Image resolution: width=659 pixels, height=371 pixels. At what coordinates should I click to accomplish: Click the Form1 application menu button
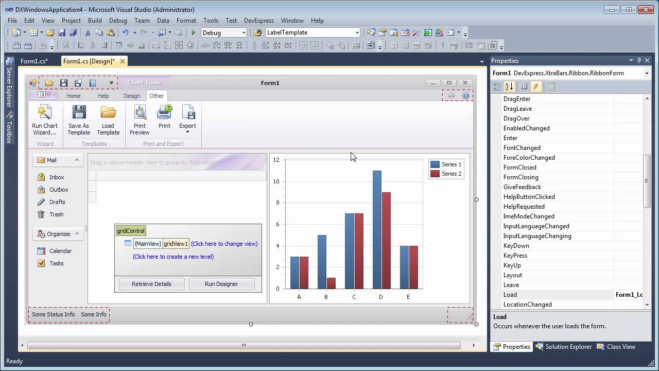click(x=44, y=95)
